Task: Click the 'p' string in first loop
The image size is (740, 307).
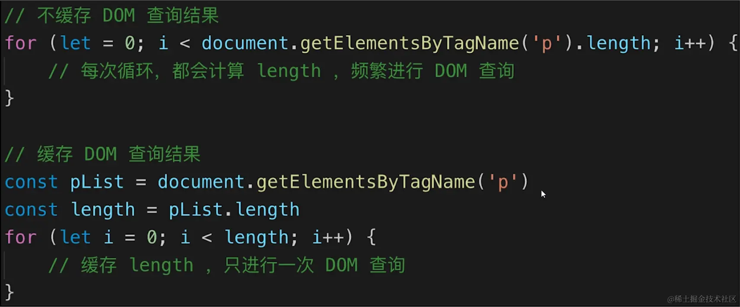Action: click(547, 43)
